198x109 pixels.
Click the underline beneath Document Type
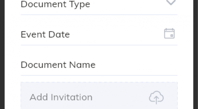[x=99, y=15]
